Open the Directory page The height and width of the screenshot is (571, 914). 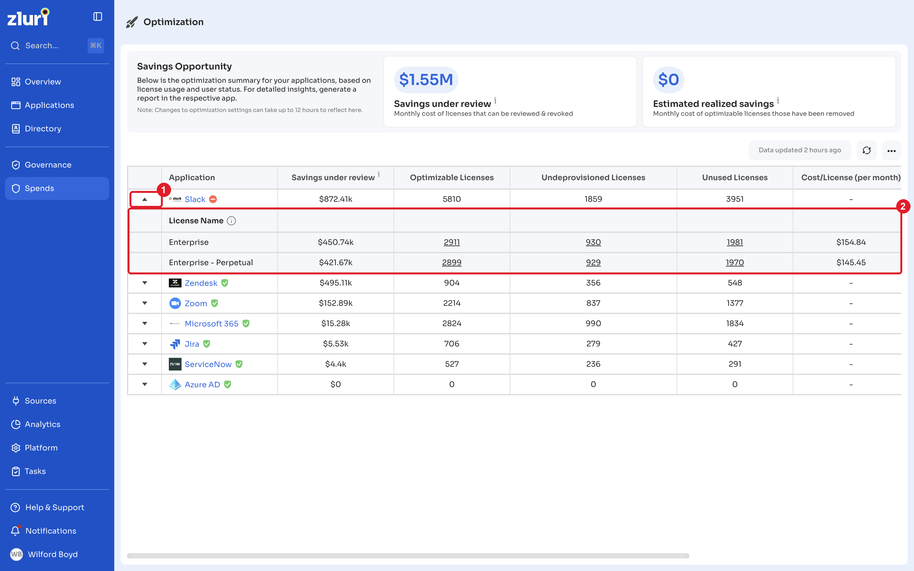point(57,128)
